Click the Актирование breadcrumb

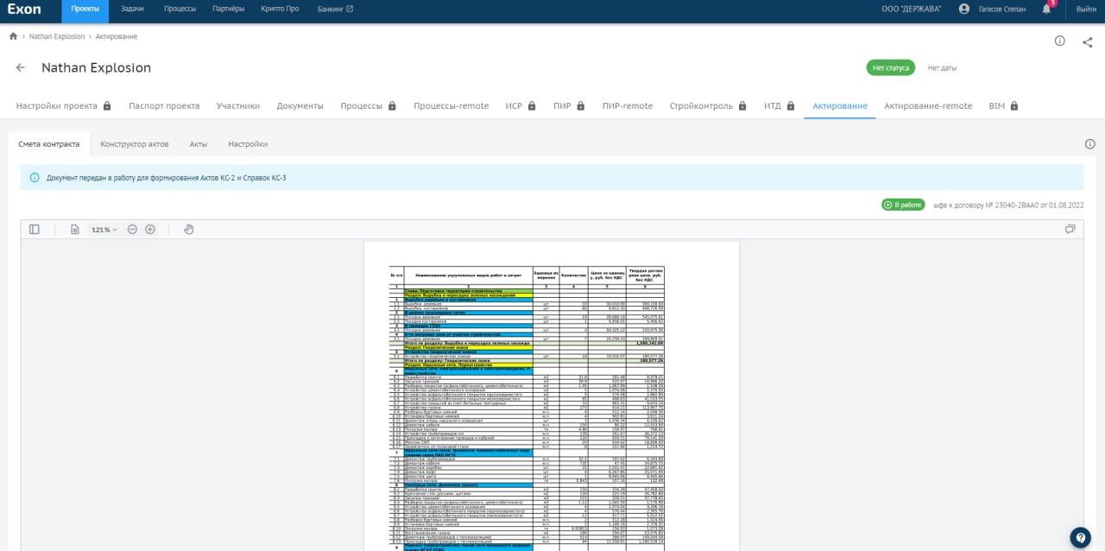click(x=117, y=36)
